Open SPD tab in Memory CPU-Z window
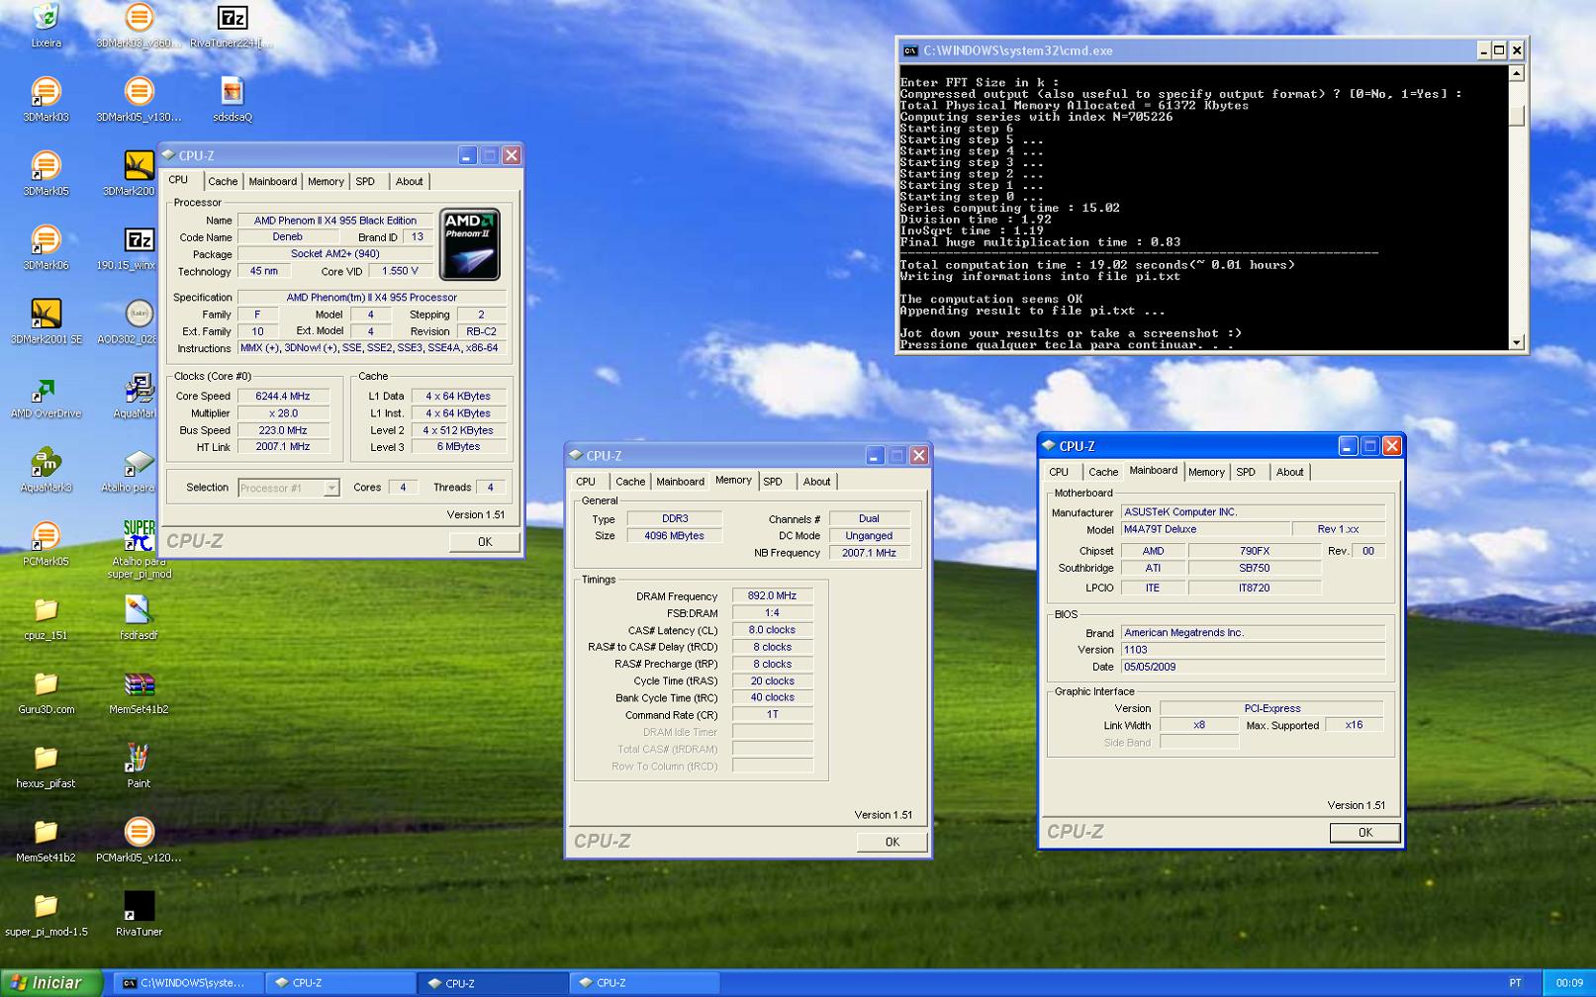 click(773, 482)
